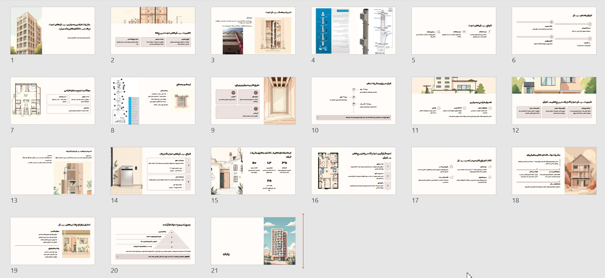
Task: Open slide 19 with the living room illustration
Action: pyautogui.click(x=53, y=241)
